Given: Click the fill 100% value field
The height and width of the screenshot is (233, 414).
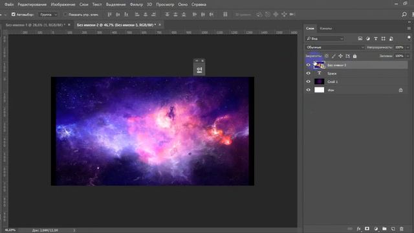Looking at the screenshot, I should (x=400, y=56).
